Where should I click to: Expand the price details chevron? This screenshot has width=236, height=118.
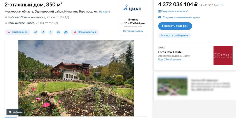pyautogui.click(x=222, y=5)
